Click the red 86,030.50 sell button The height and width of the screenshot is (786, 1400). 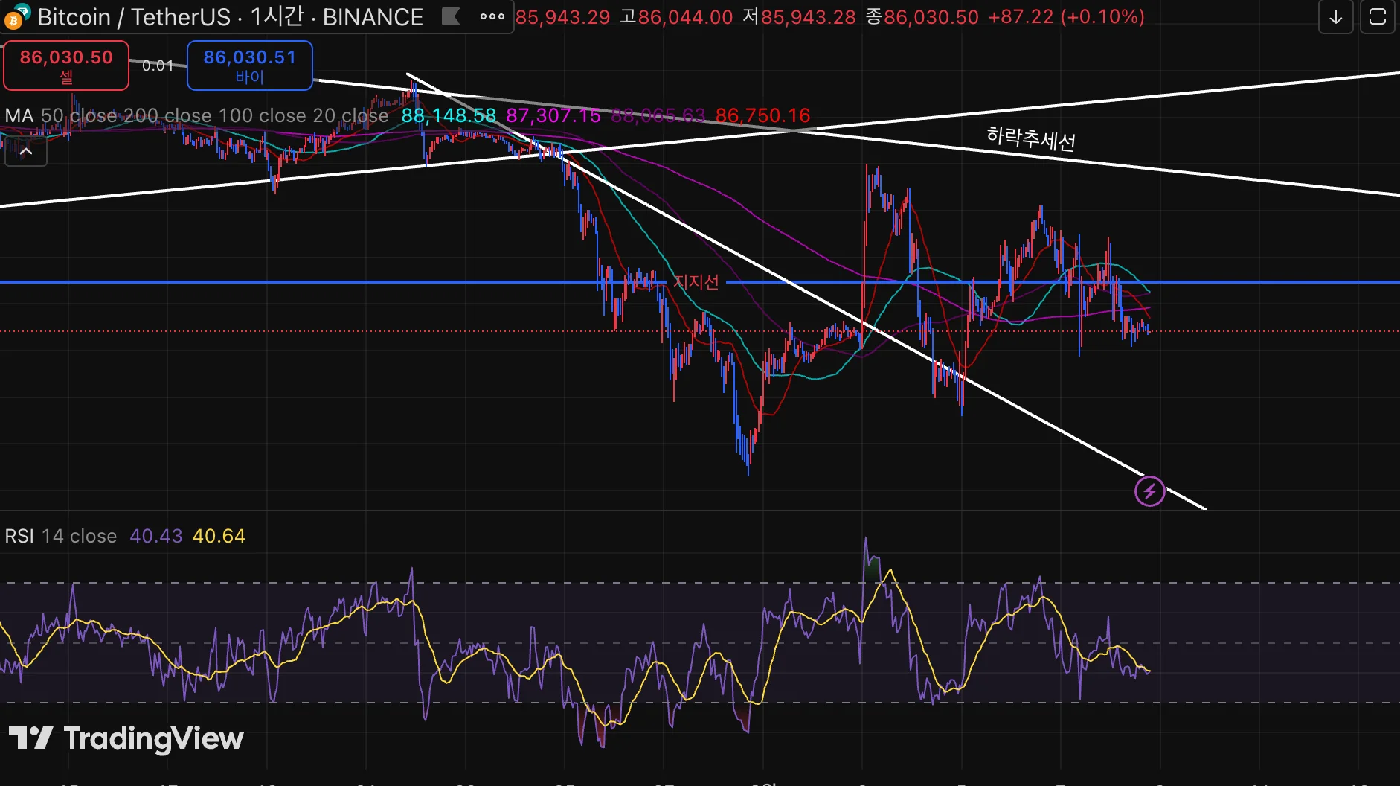[66, 65]
